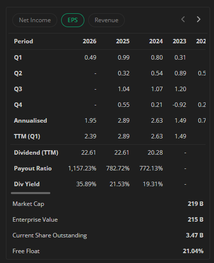Click the Q1 row label
214x263 pixels.
(18, 58)
